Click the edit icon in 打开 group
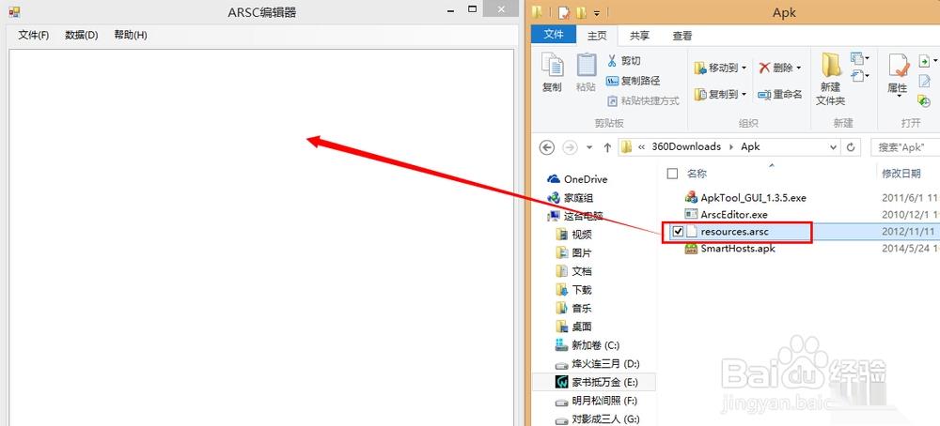This screenshot has height=426, width=940. pos(924,82)
